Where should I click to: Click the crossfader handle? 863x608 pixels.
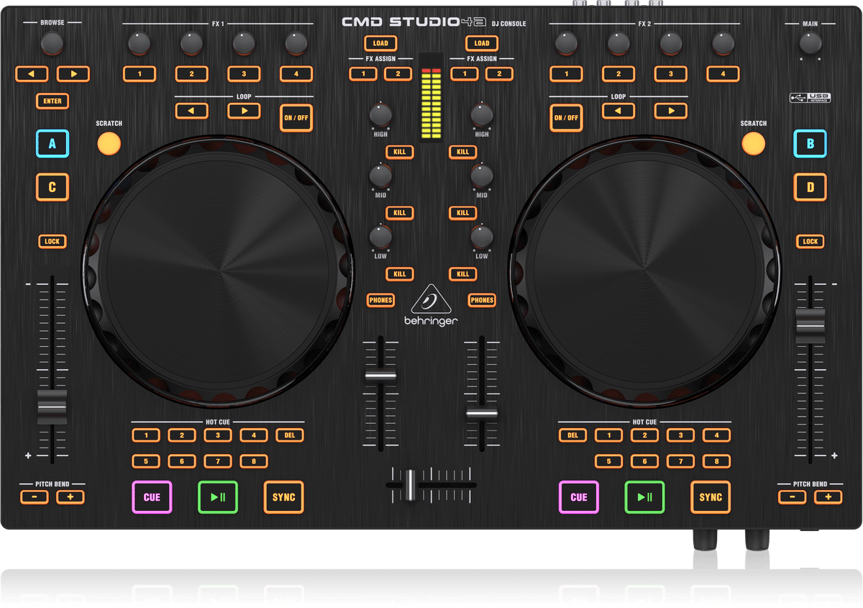tap(409, 485)
